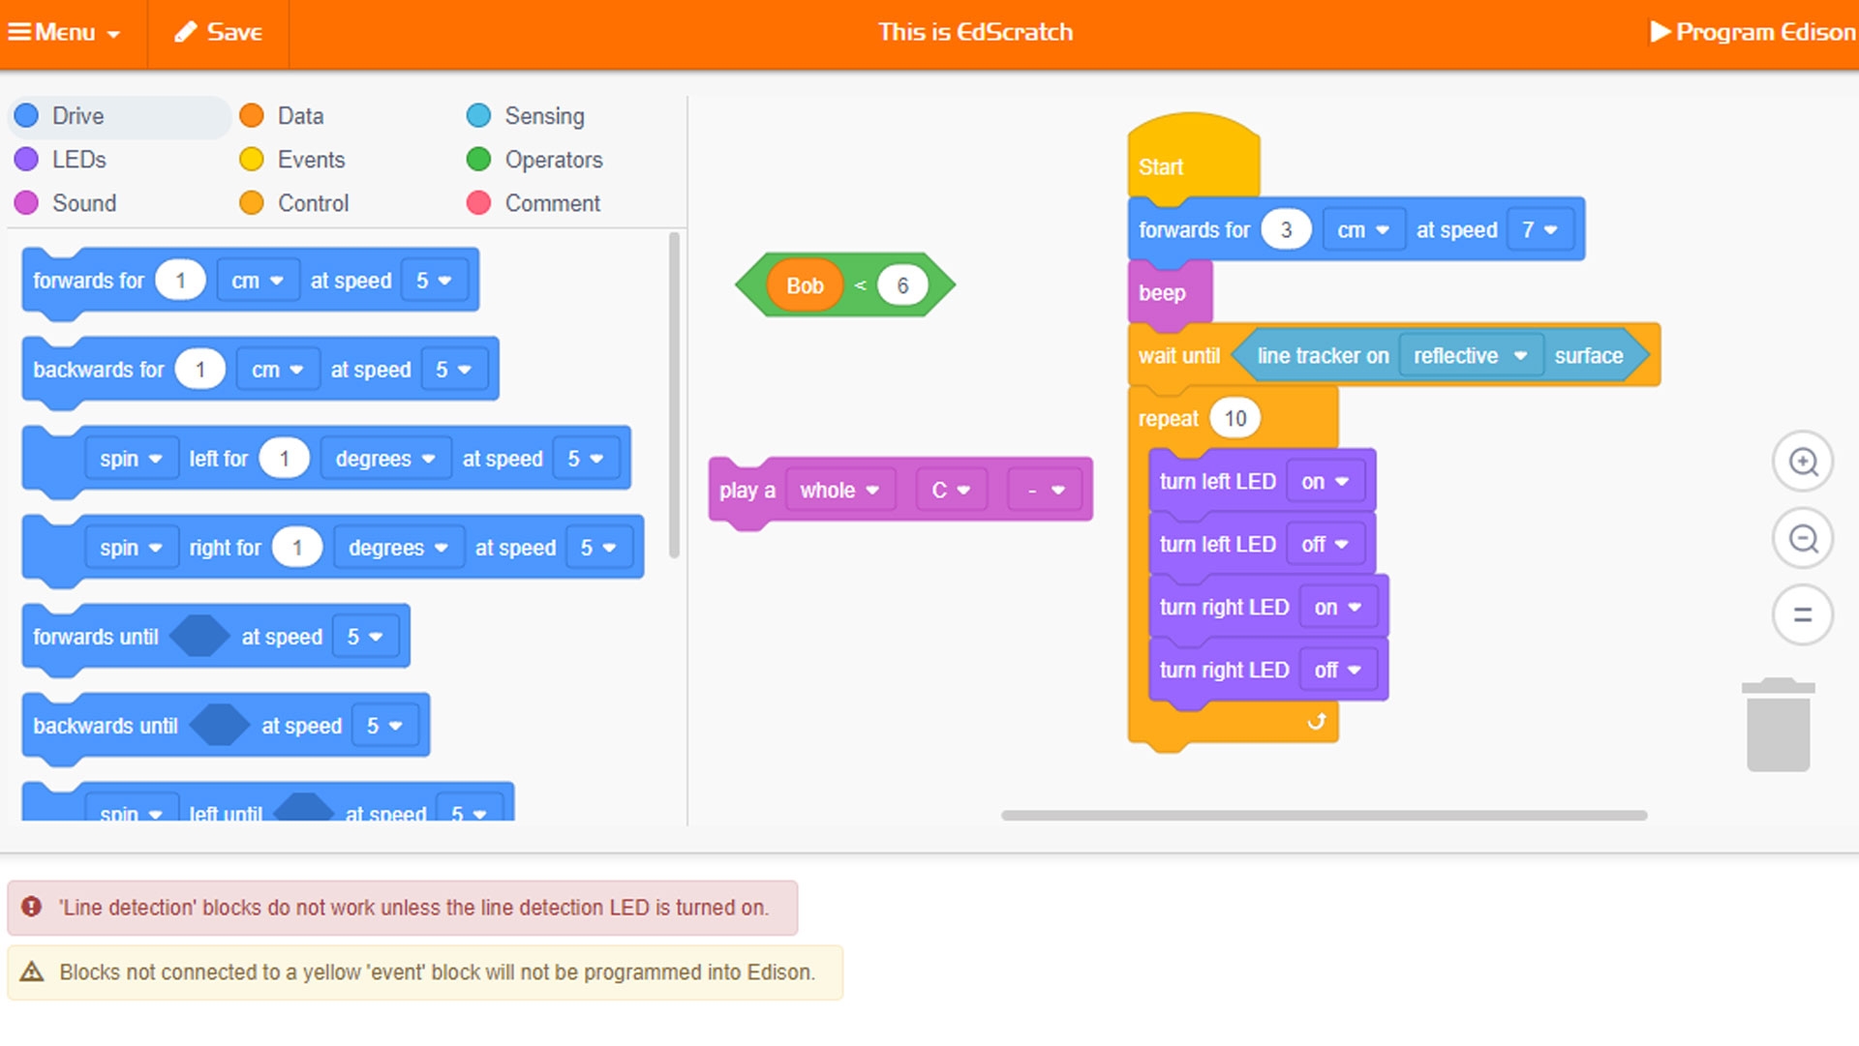1859x1046 pixels.
Task: Open the on dropdown of the turn right LED block
Action: tap(1338, 608)
